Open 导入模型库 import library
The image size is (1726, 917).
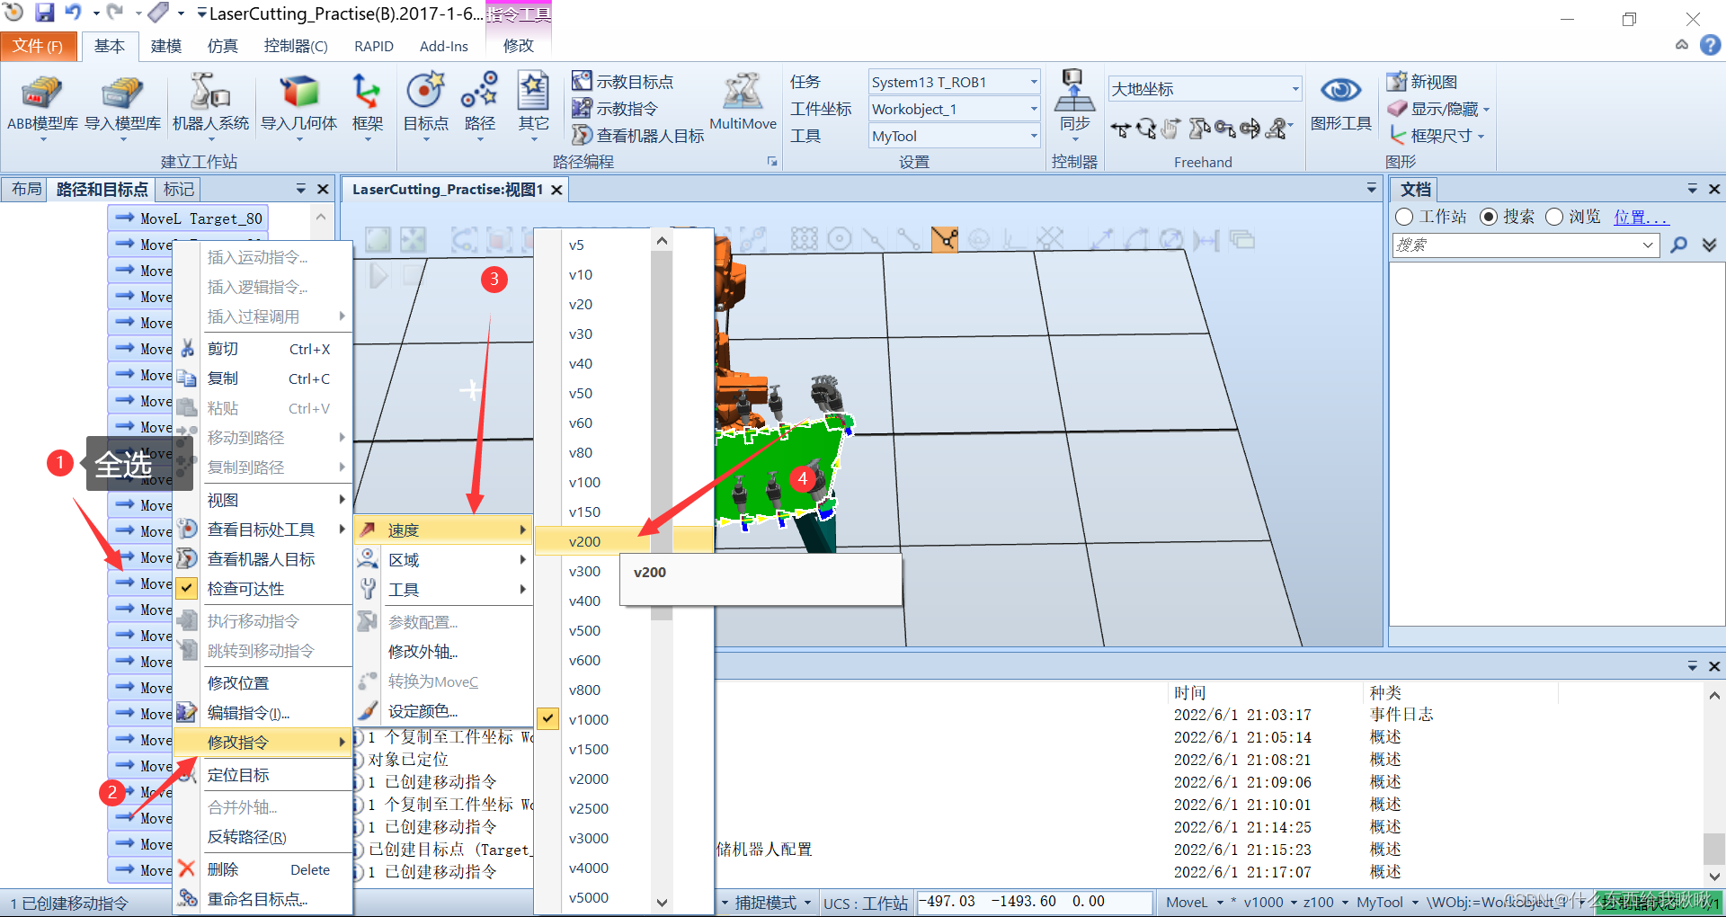[122, 106]
